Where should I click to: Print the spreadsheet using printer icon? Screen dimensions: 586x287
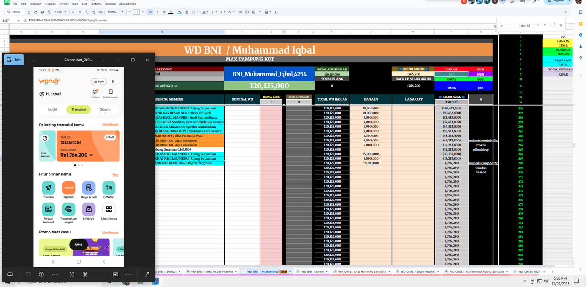[x=42, y=12]
